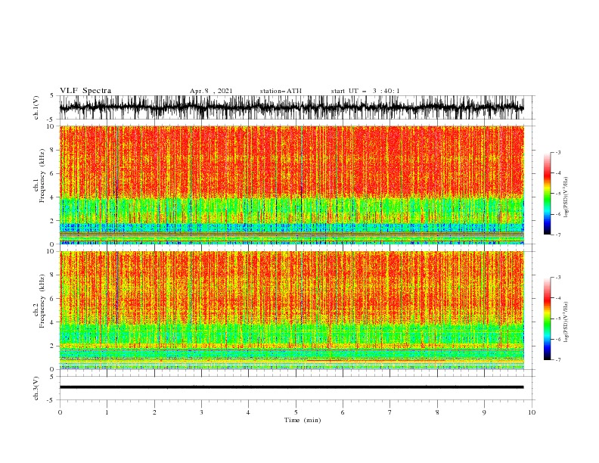Click the "ch.1 Frequency (kHz)" axis label
Screen dimensions: 599x463
tap(39, 176)
